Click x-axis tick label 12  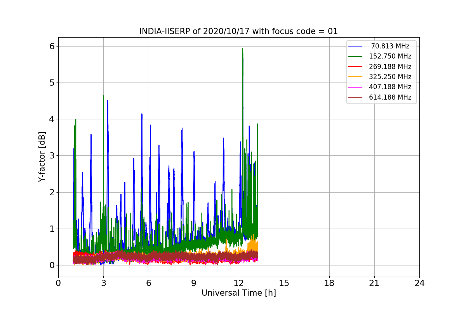coord(239,283)
